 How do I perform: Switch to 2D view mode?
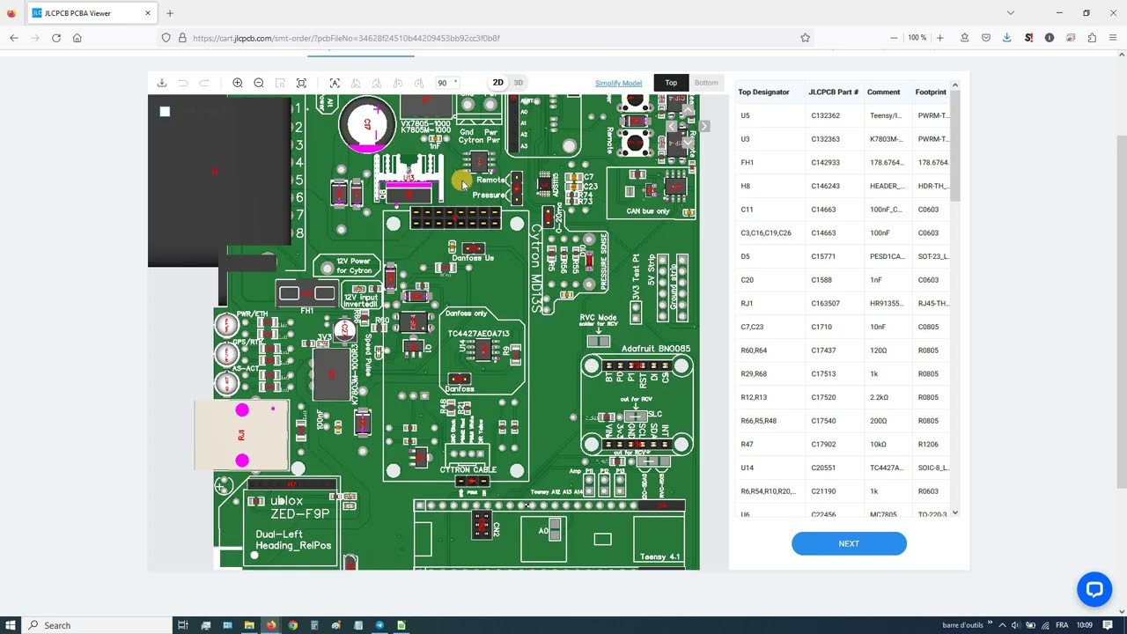(497, 83)
